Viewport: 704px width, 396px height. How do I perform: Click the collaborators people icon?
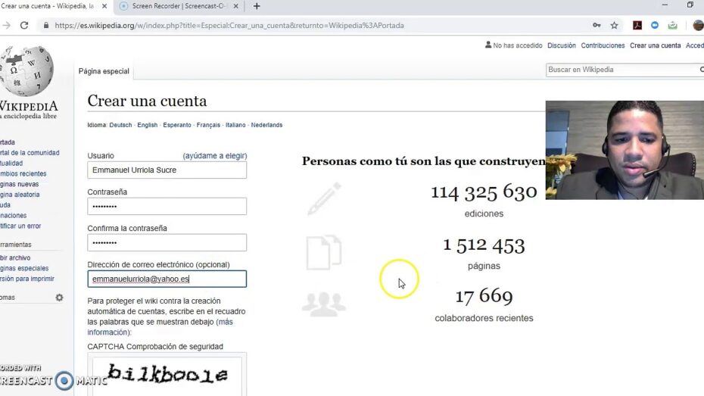click(x=324, y=304)
